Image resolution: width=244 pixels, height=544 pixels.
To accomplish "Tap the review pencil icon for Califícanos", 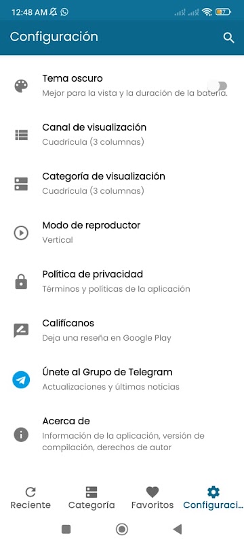I will 21,330.
